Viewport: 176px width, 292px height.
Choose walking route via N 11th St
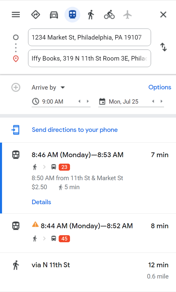coord(51,265)
